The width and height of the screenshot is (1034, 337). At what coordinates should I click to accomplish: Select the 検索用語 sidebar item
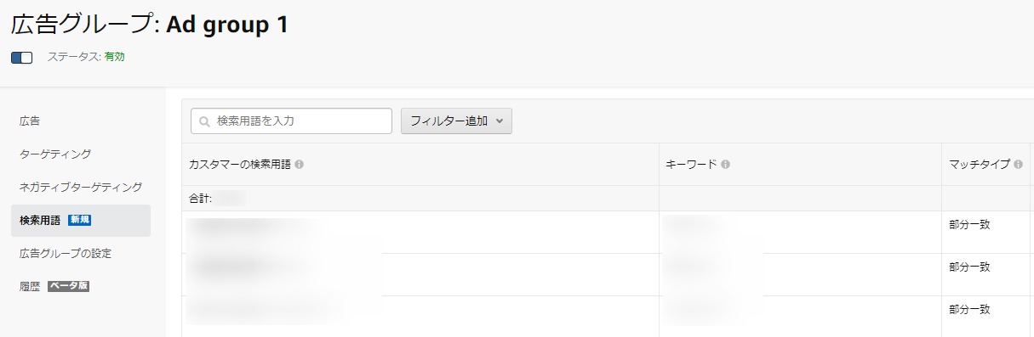81,220
